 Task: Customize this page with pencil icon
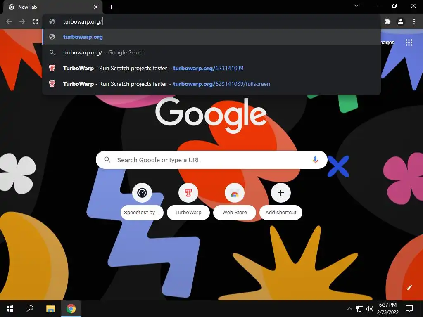coord(409,287)
